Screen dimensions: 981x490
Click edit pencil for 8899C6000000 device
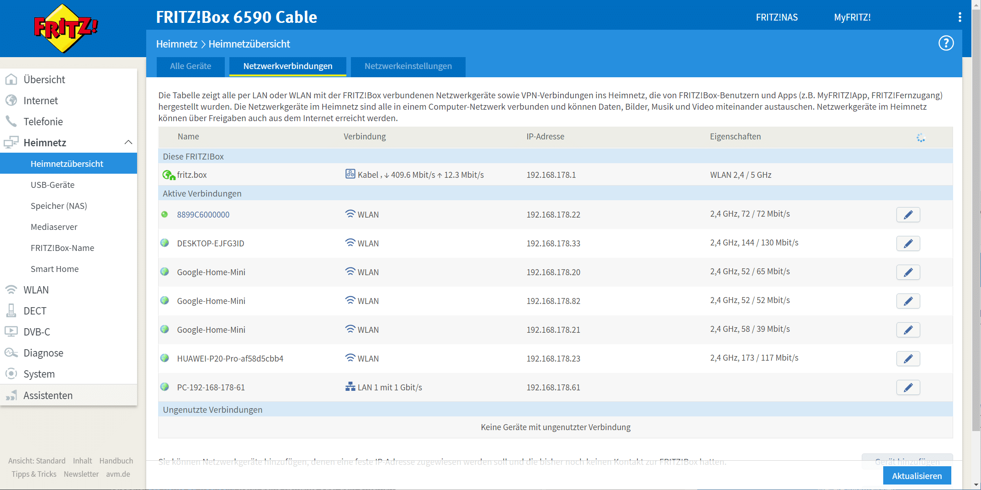[908, 215]
